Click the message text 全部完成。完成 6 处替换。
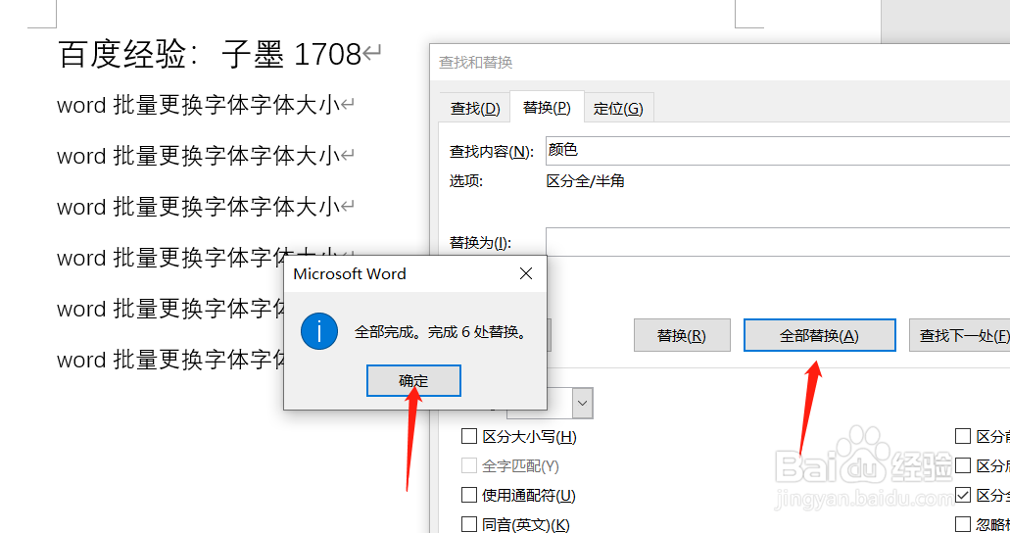 [442, 332]
